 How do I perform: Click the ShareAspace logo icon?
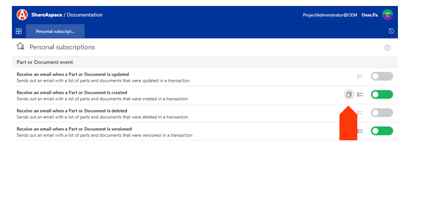[22, 15]
